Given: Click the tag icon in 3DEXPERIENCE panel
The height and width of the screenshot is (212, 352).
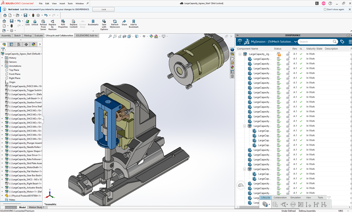Looking at the screenshot, I should click(x=342, y=41).
